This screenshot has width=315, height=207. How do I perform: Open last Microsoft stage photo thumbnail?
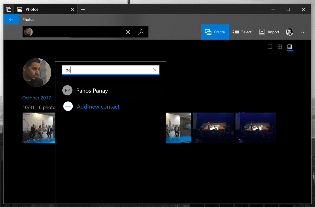coord(256,128)
